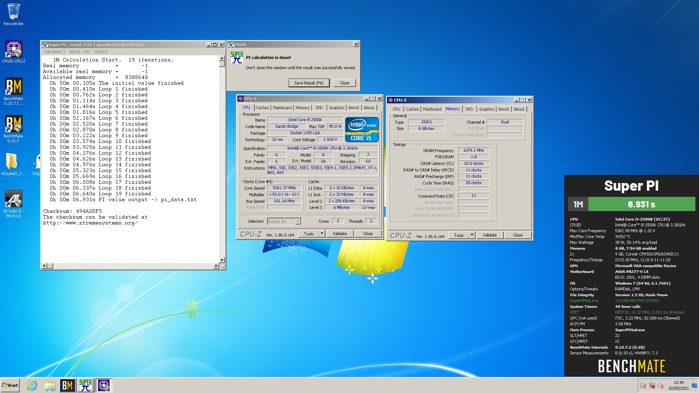
Task: Click the Start button on the taskbar
Action: pos(10,385)
